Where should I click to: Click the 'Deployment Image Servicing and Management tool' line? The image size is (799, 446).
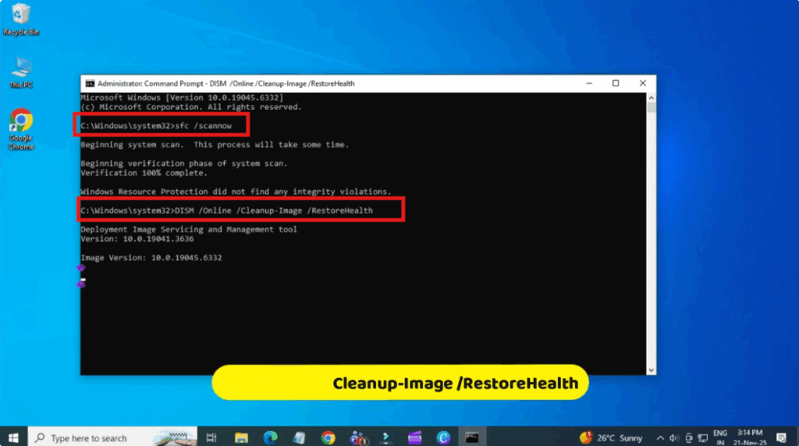189,229
